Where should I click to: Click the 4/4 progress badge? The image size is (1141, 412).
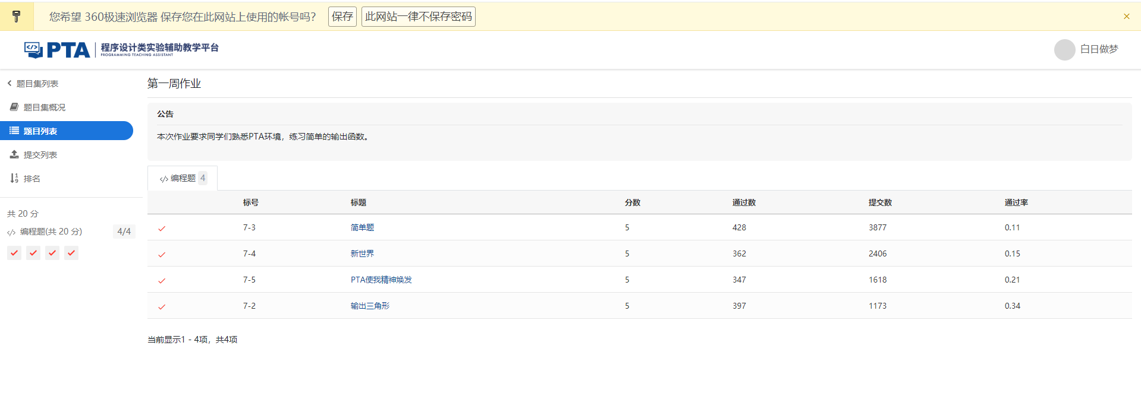(x=124, y=232)
